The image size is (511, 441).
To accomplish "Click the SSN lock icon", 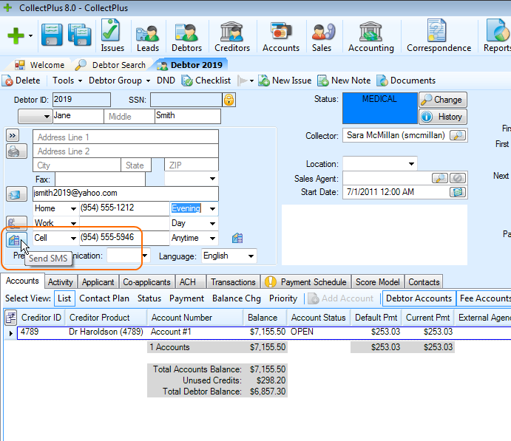I will pos(229,100).
